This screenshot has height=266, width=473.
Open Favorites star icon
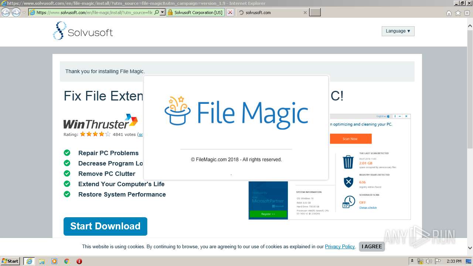tap(458, 13)
